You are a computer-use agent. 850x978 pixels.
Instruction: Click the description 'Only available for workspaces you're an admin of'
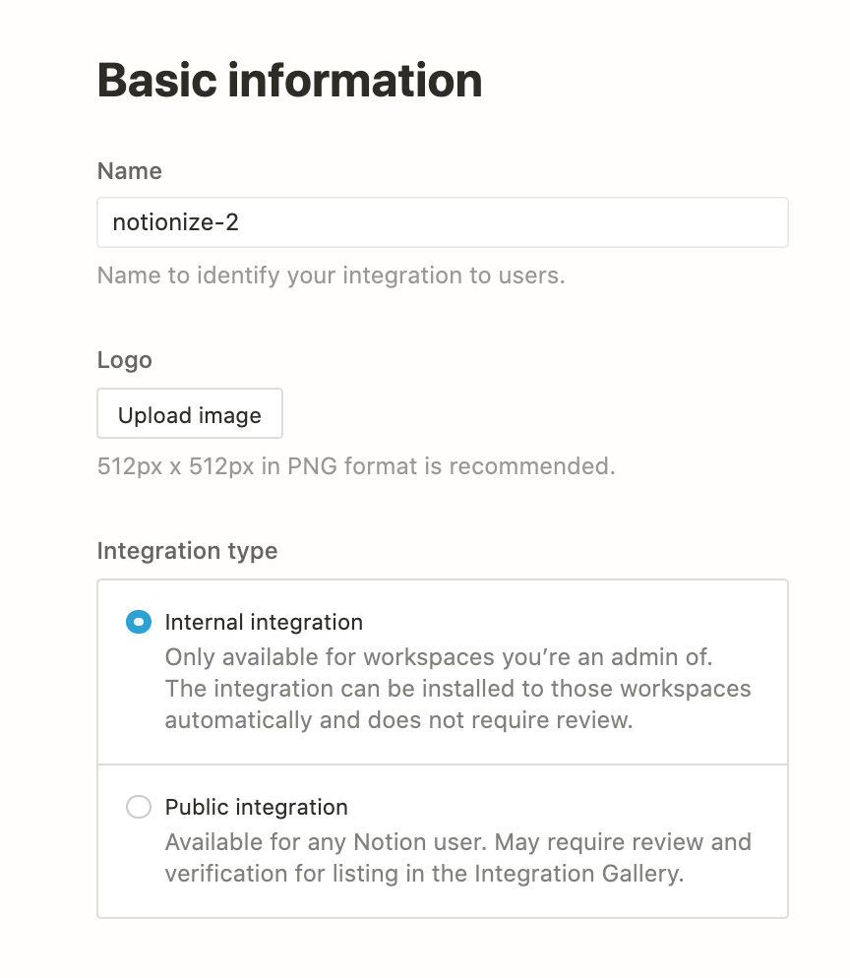439,657
